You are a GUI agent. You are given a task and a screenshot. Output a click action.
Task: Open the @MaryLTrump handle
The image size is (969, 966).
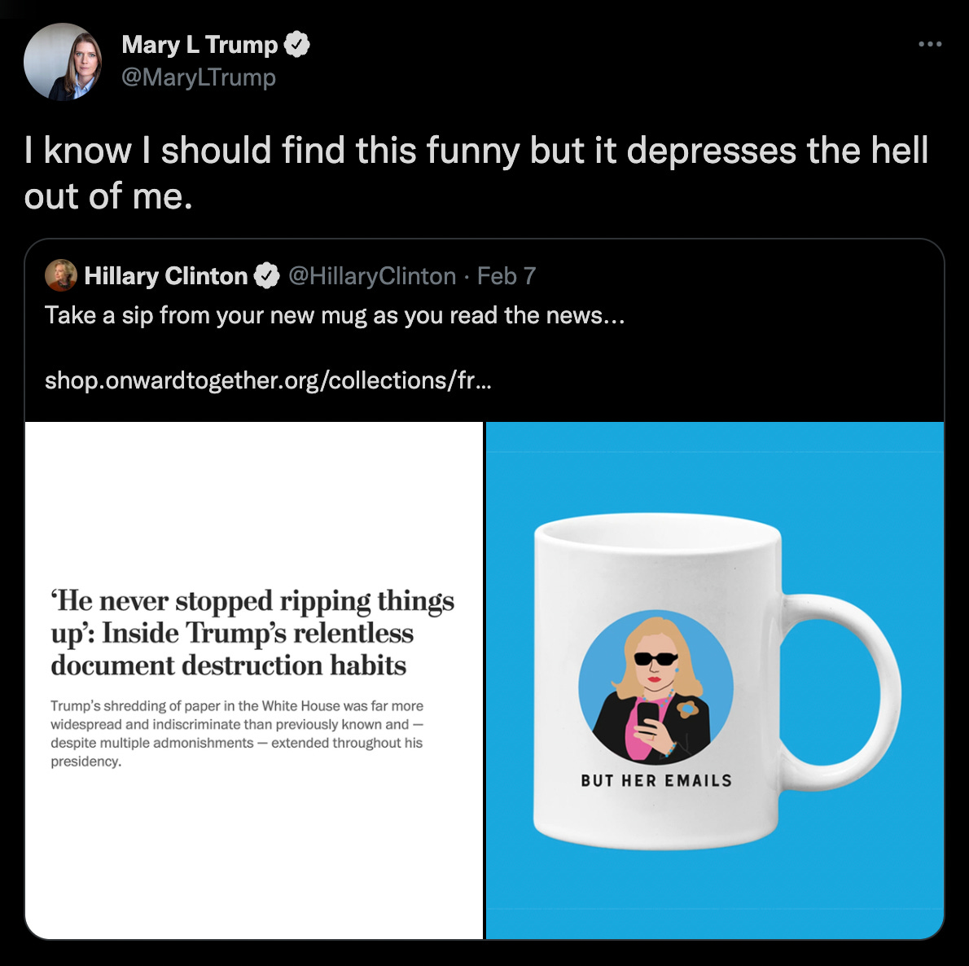click(x=199, y=78)
